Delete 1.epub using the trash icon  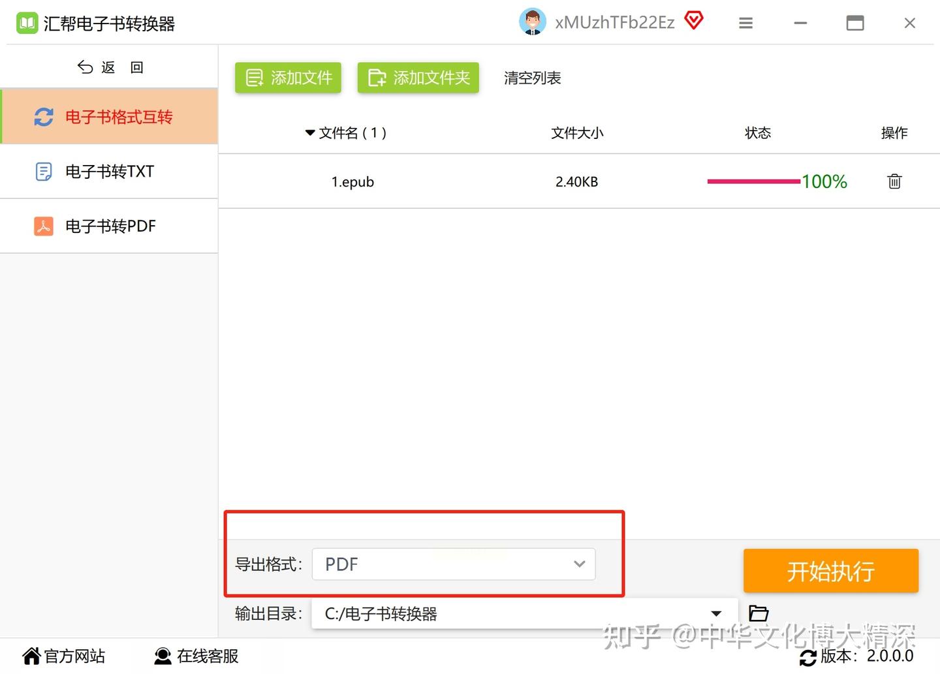894,181
